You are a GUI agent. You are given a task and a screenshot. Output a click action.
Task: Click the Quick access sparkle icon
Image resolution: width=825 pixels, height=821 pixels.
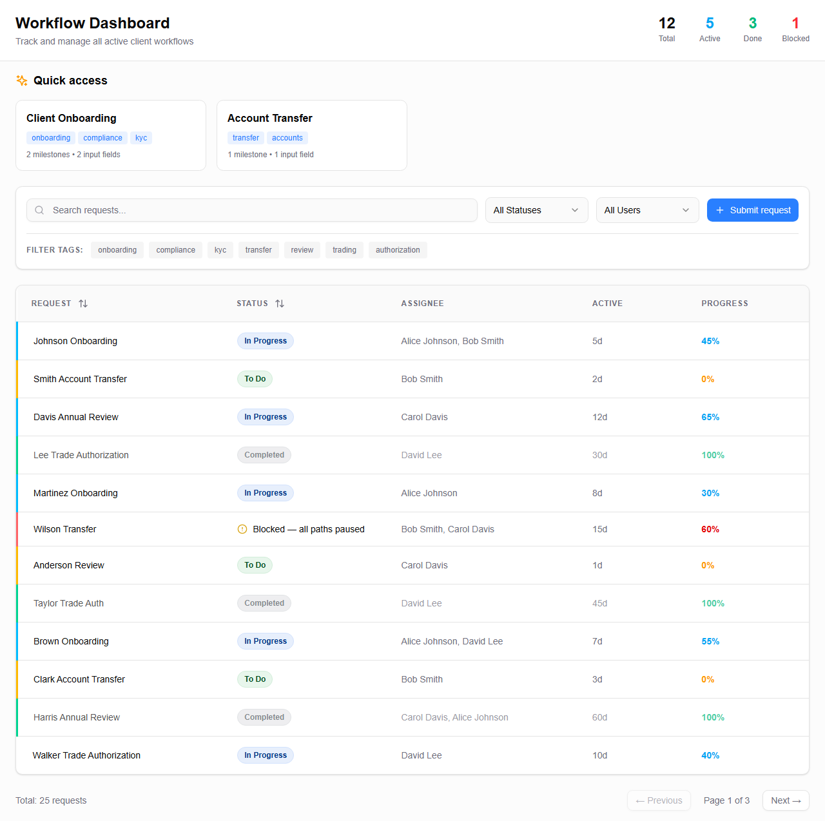(22, 81)
